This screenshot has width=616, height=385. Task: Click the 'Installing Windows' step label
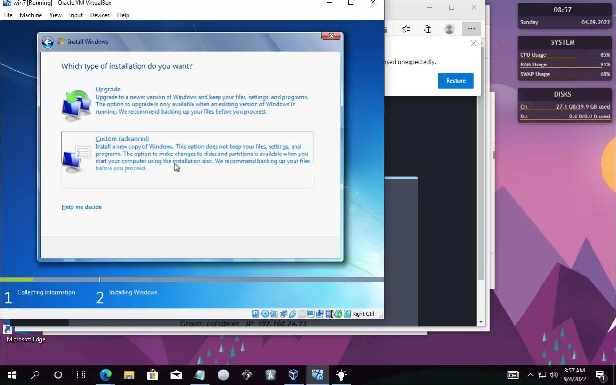133,292
